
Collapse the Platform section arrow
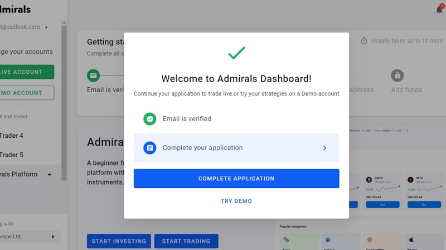point(49,174)
